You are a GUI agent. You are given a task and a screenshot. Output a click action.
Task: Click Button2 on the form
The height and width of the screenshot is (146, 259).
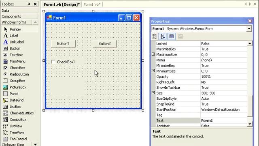pyautogui.click(x=104, y=43)
